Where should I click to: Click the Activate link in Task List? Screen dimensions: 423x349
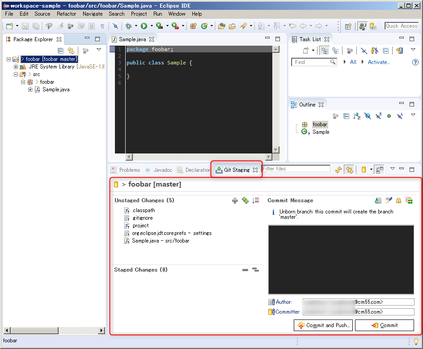click(x=379, y=62)
